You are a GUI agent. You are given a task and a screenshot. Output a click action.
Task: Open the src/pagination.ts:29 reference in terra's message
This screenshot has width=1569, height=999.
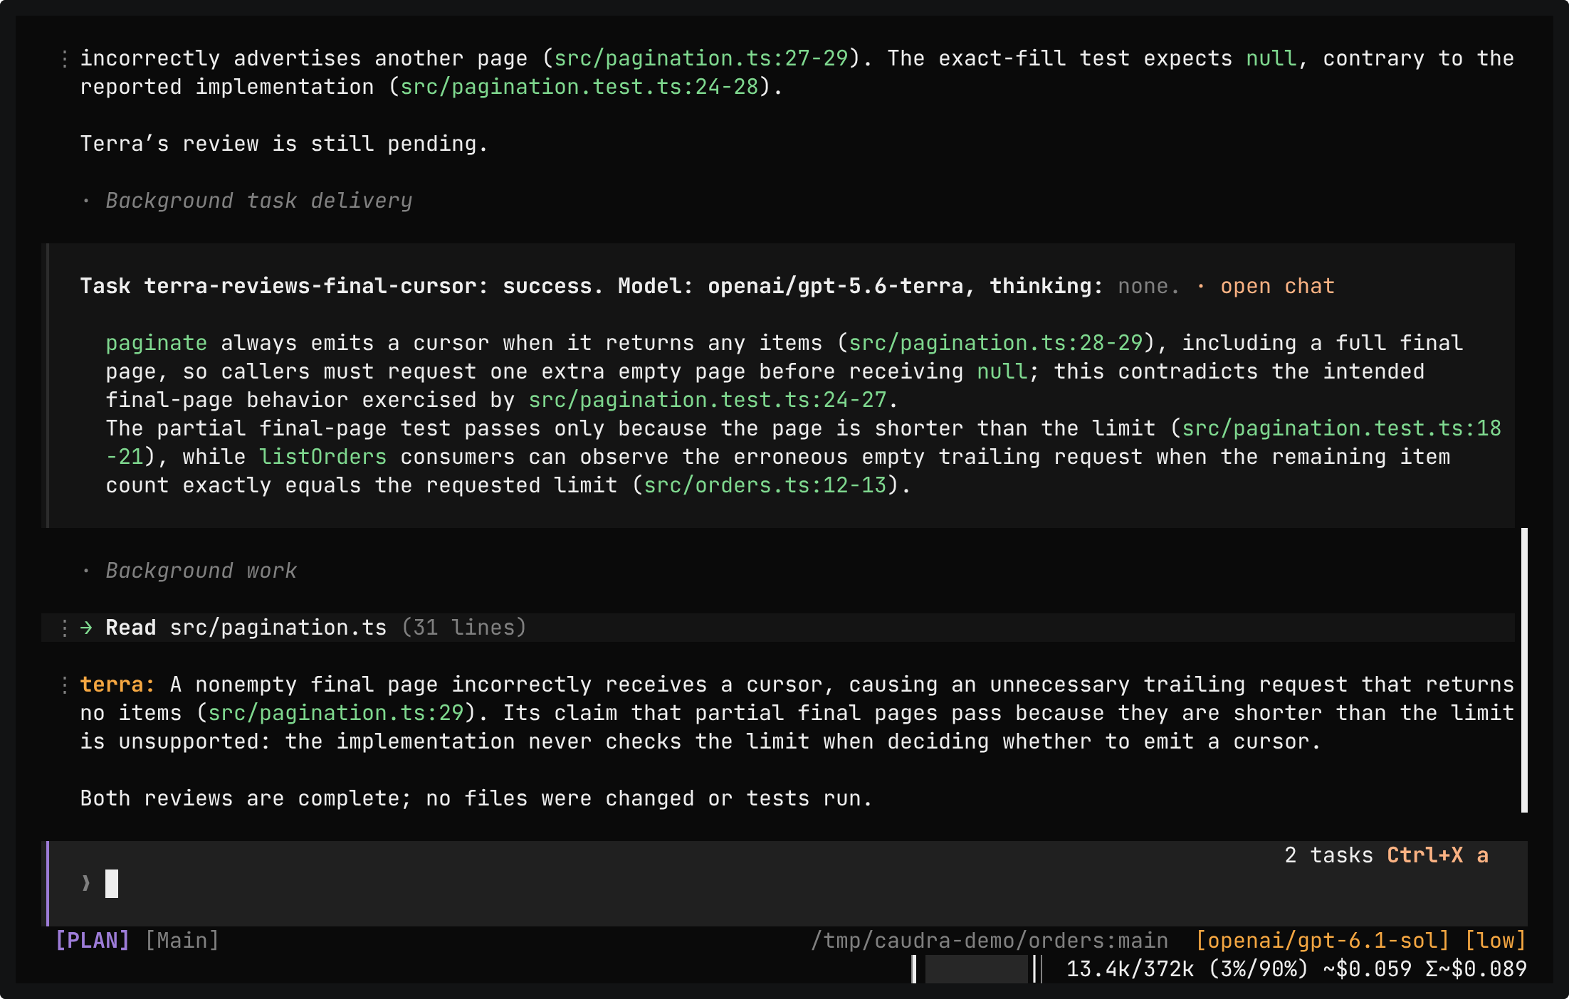tap(336, 713)
